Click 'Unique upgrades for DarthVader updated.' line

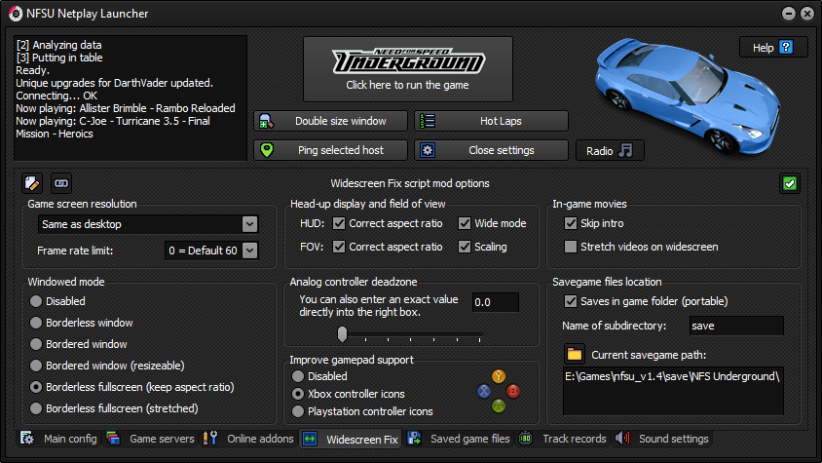[x=114, y=83]
